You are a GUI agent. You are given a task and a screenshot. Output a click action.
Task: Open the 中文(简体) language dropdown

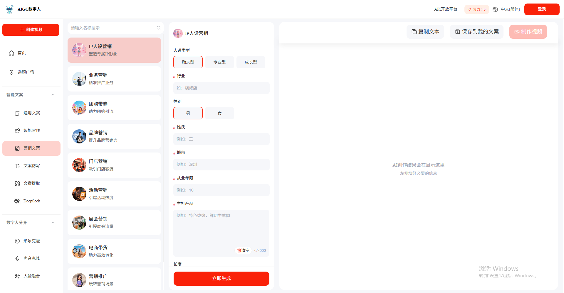coord(510,9)
